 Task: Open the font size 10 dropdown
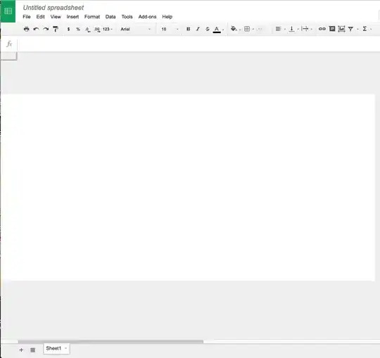pyautogui.click(x=170, y=29)
